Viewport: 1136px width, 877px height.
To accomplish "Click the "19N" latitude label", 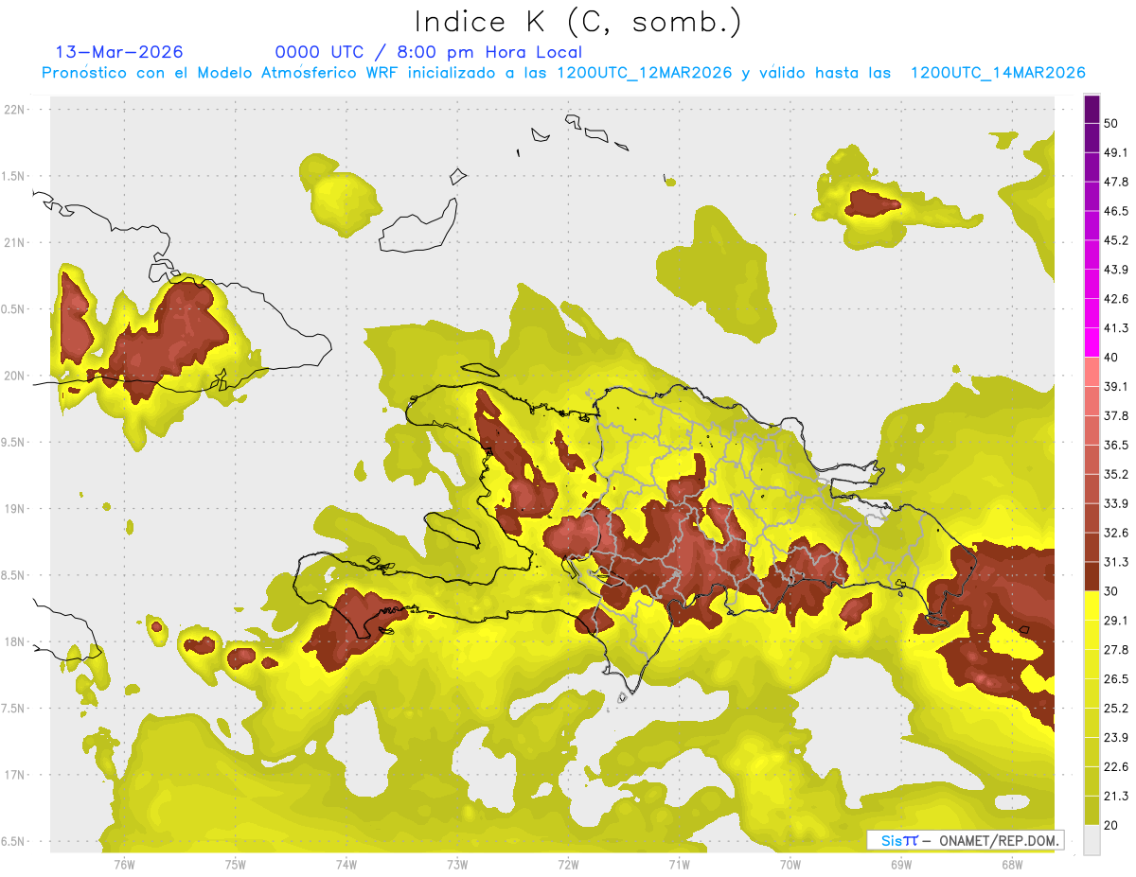I will (15, 508).
